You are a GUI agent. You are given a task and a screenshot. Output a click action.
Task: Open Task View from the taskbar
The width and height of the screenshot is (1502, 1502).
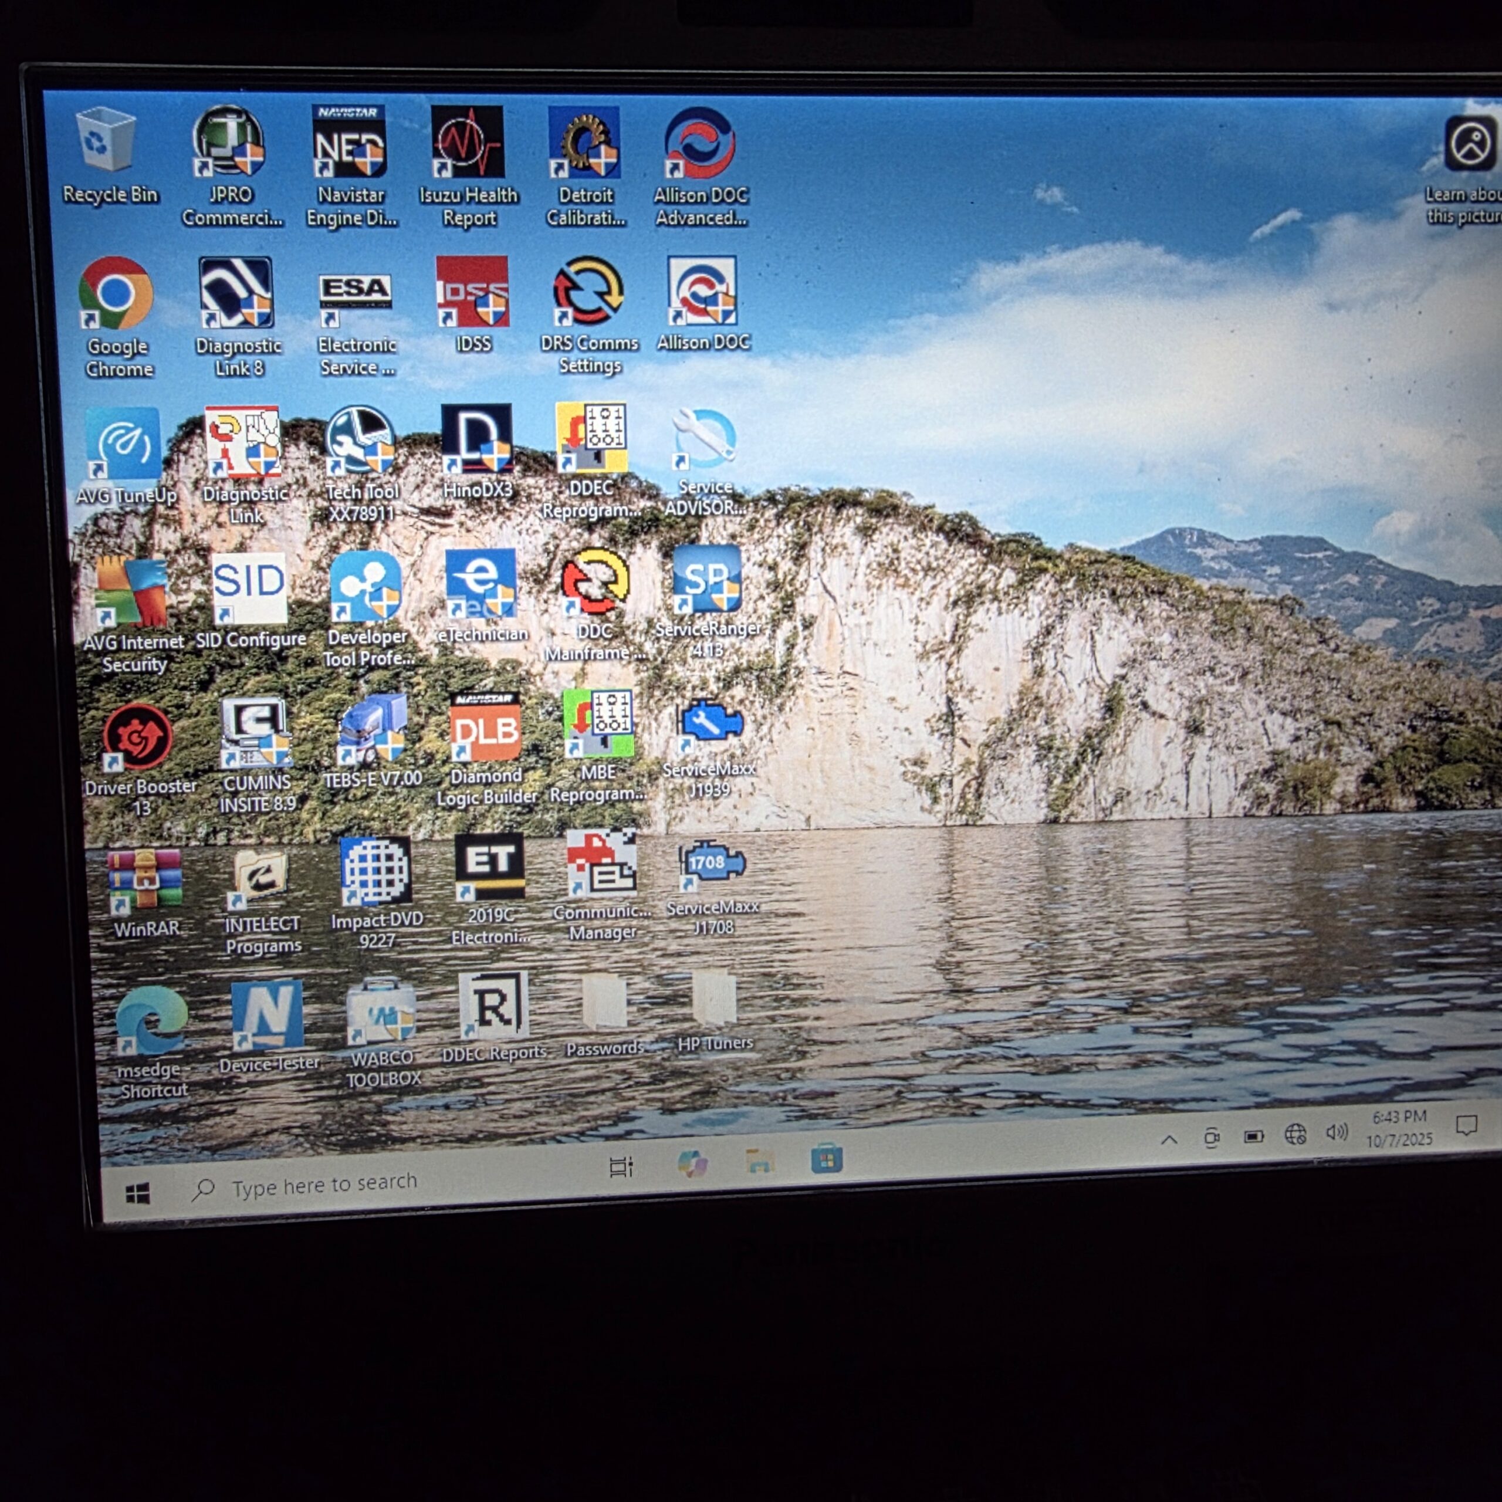620,1166
